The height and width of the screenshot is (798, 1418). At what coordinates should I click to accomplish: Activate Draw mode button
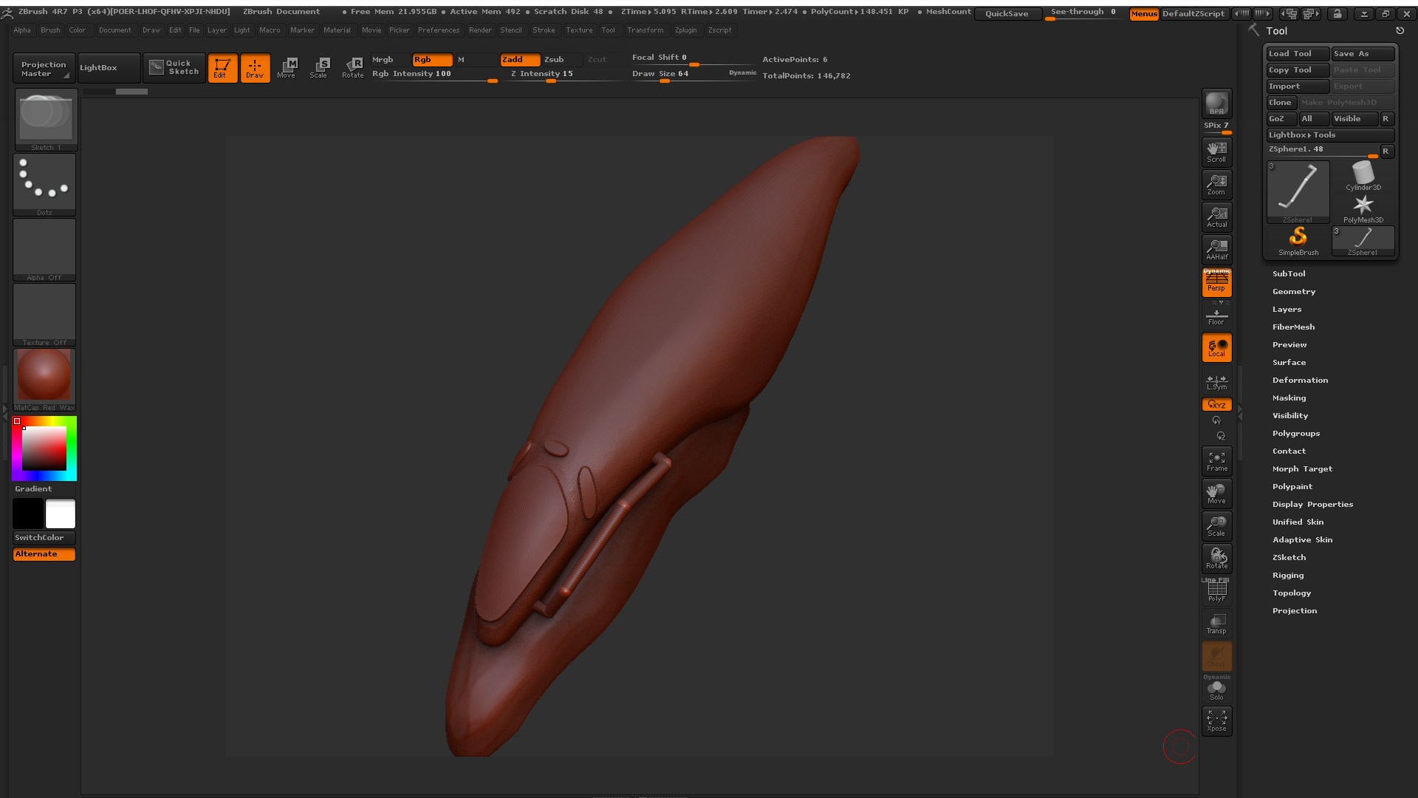tap(255, 68)
